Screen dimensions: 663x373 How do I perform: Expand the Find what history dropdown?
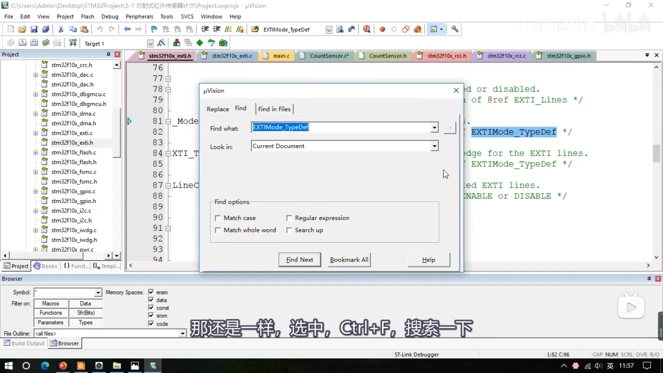point(434,127)
